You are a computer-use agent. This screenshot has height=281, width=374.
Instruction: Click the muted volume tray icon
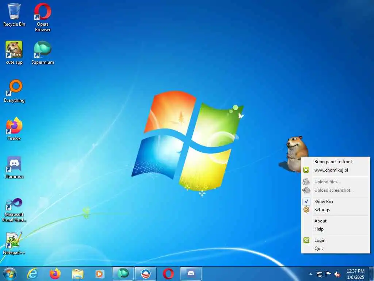pyautogui.click(x=337, y=274)
